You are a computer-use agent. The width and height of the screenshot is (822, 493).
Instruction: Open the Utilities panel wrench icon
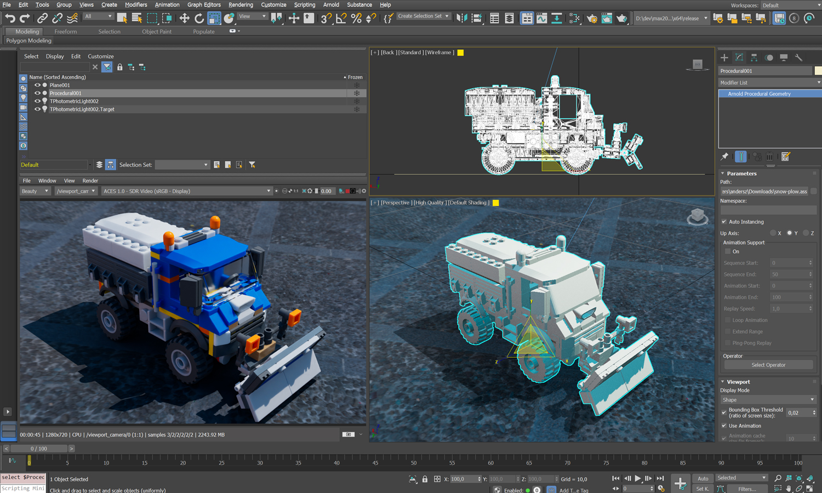click(x=798, y=58)
